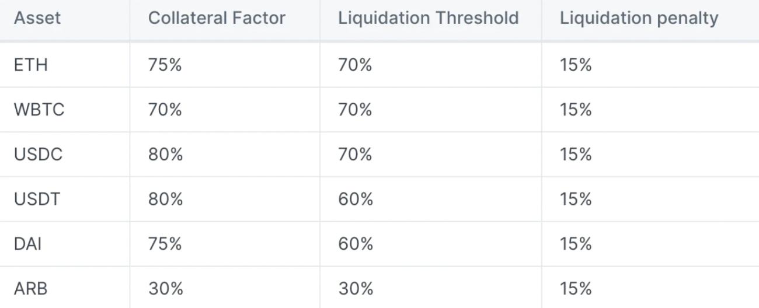Click the Liquidation Threshold column header

428,18
